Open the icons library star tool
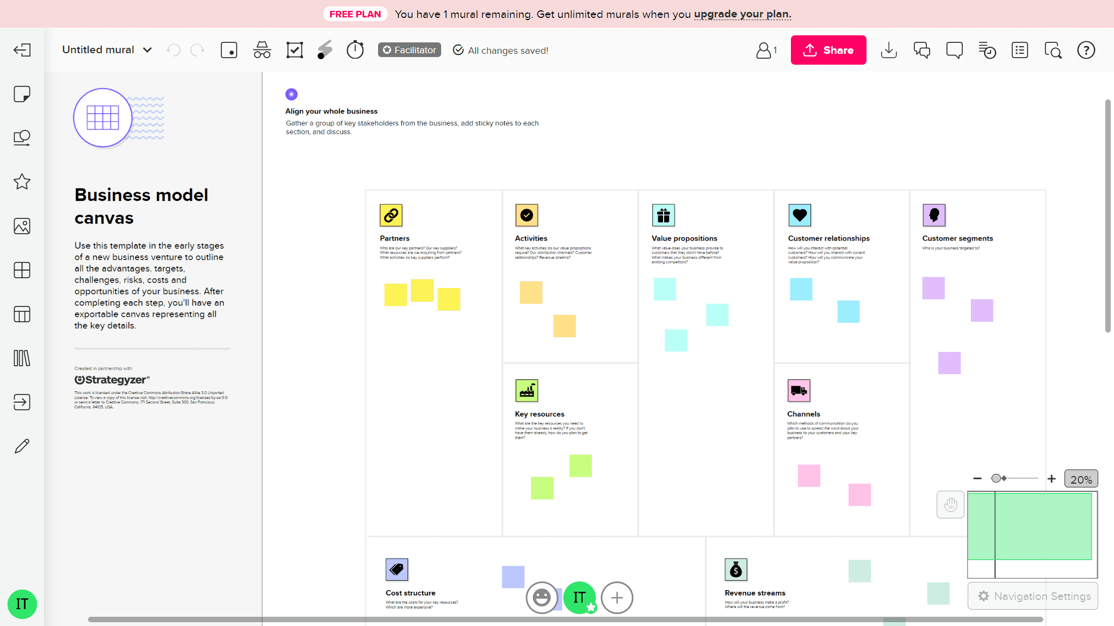 (22, 181)
